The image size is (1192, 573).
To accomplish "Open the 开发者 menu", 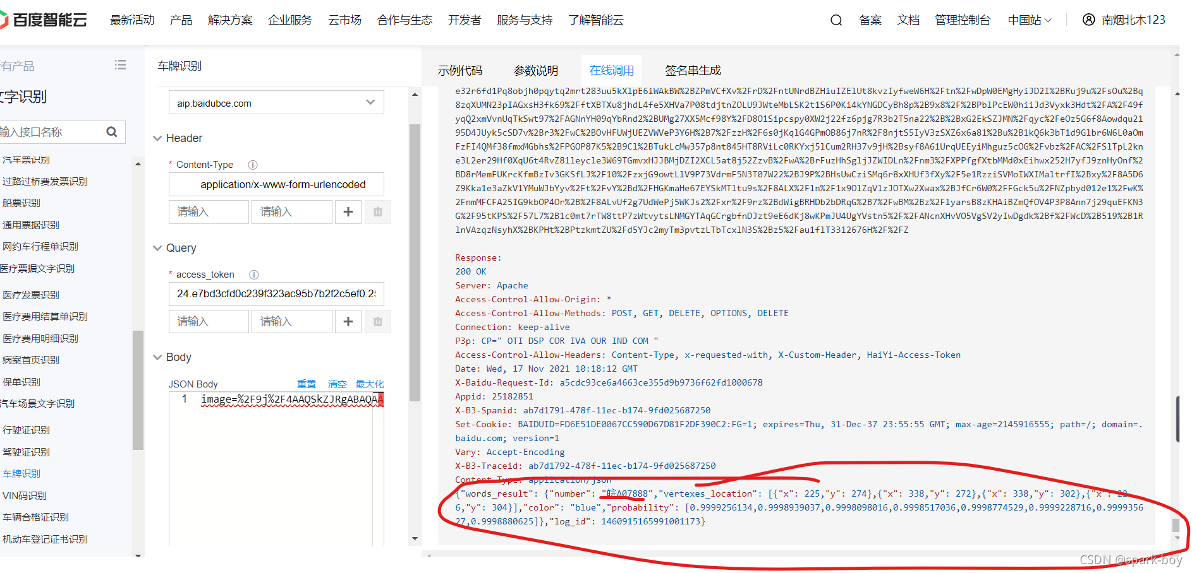I will (x=465, y=20).
